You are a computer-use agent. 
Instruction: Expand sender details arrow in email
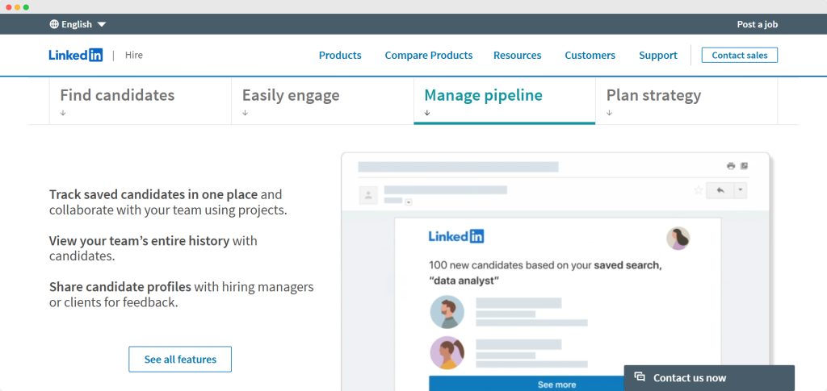(409, 202)
